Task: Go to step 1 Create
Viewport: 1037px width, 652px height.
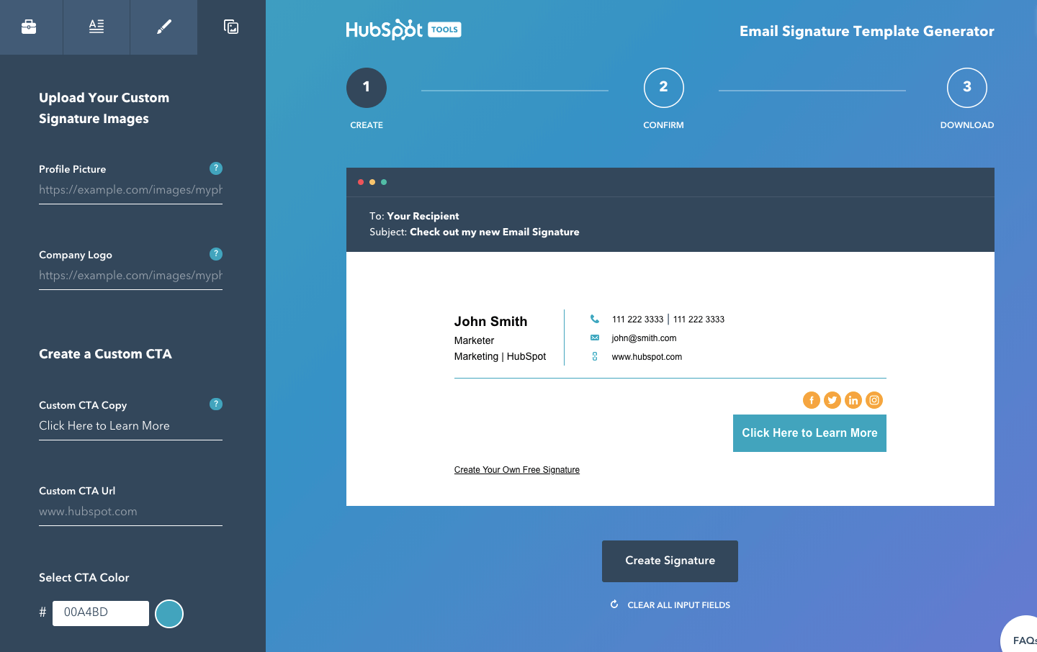Action: 367,88
